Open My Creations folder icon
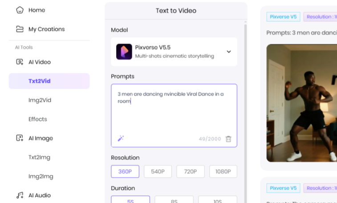 click(20, 29)
